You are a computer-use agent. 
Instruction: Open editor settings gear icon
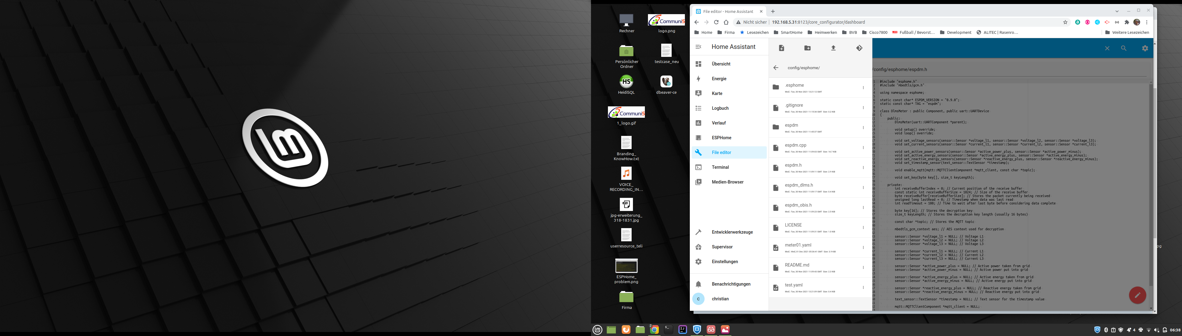point(1145,48)
